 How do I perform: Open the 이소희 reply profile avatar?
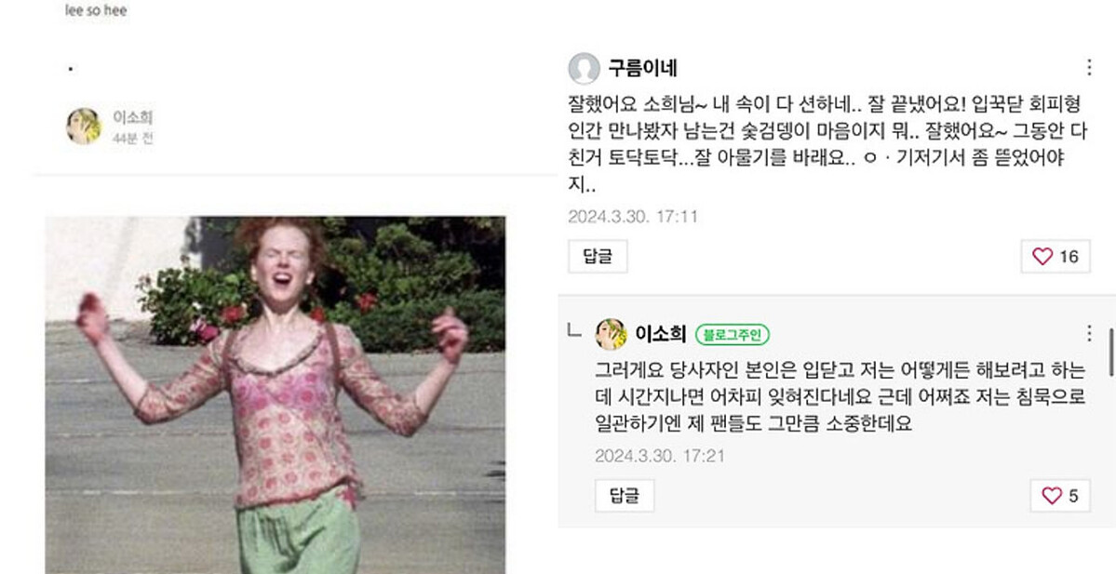coord(611,334)
